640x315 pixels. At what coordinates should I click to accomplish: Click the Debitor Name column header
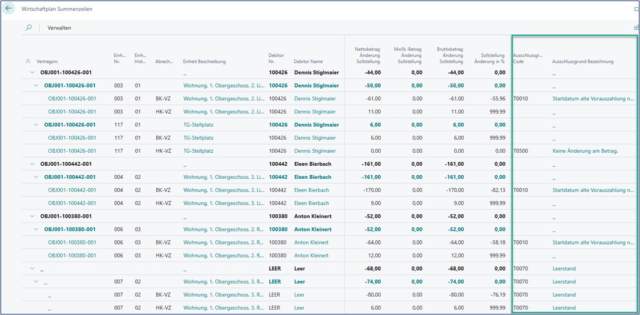click(x=308, y=62)
